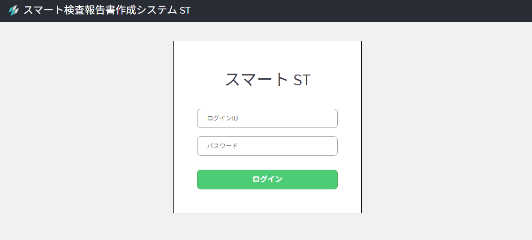Viewport: 532px width, 240px height.
Task: Click the ST text in the header title
Action: pos(185,10)
